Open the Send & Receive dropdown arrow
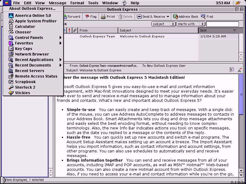The image size is (246, 184). point(168,17)
